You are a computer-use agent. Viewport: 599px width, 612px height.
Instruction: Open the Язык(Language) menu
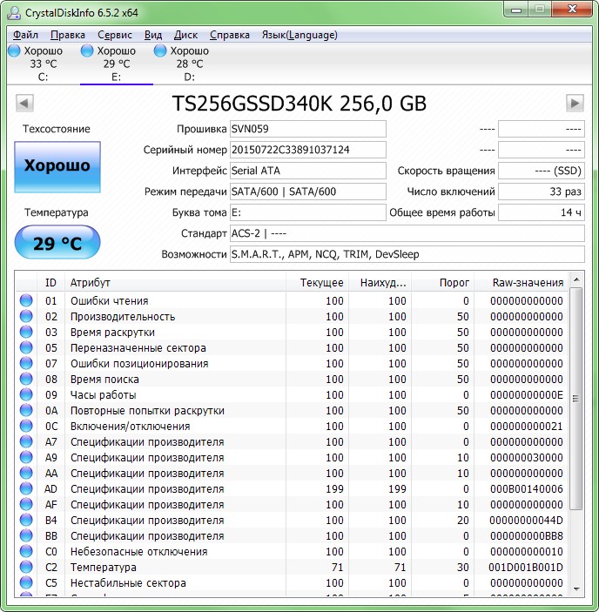[x=299, y=35]
